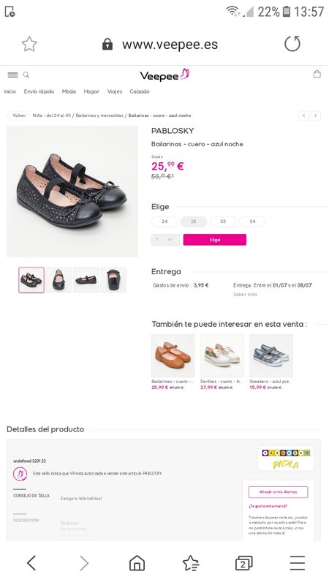
Task: Open the Calzado menu item
Action: click(140, 91)
